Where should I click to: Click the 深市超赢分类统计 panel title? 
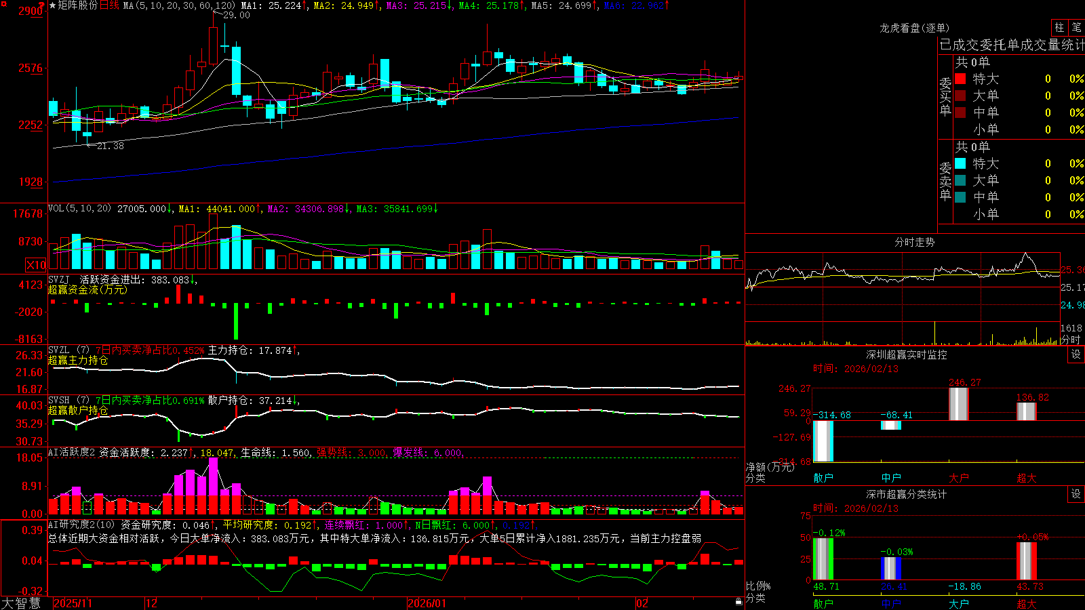tap(907, 494)
